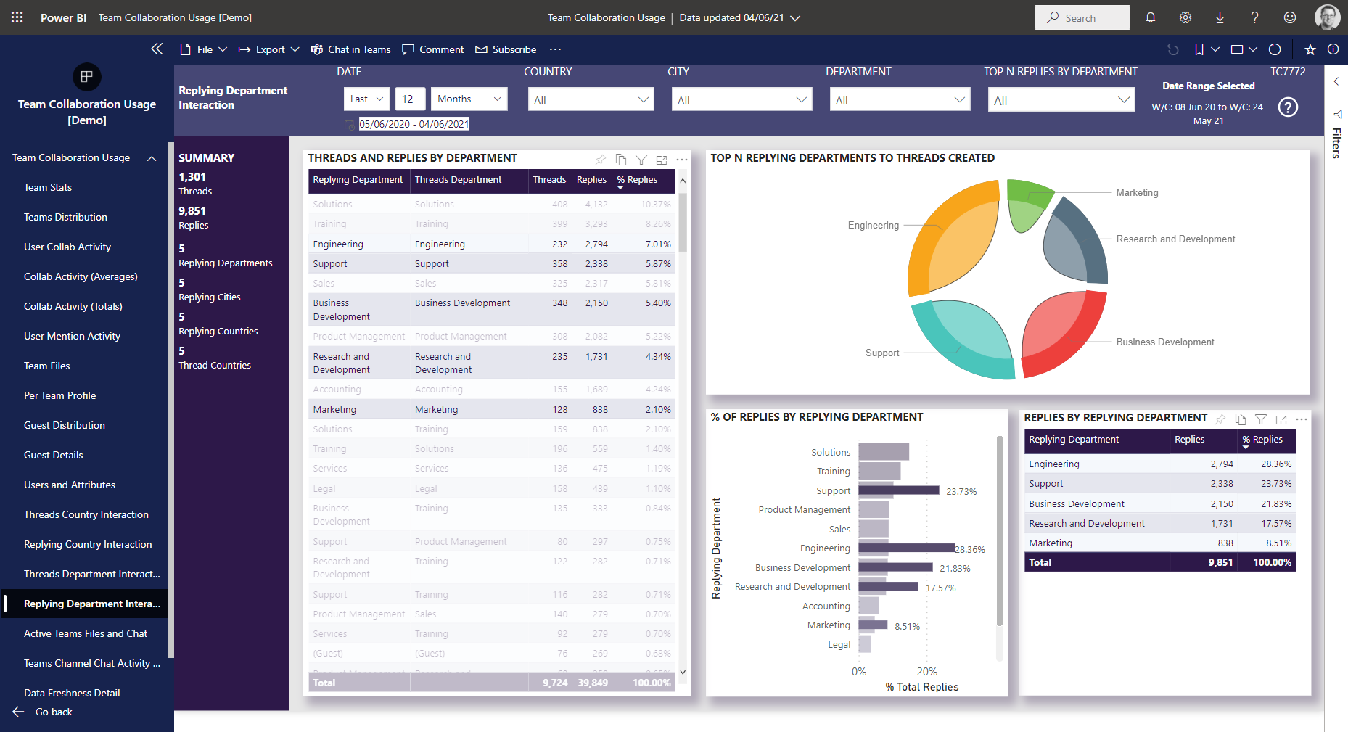
Task: Collapse Team Collaboration Usage nav section
Action: pyautogui.click(x=152, y=158)
